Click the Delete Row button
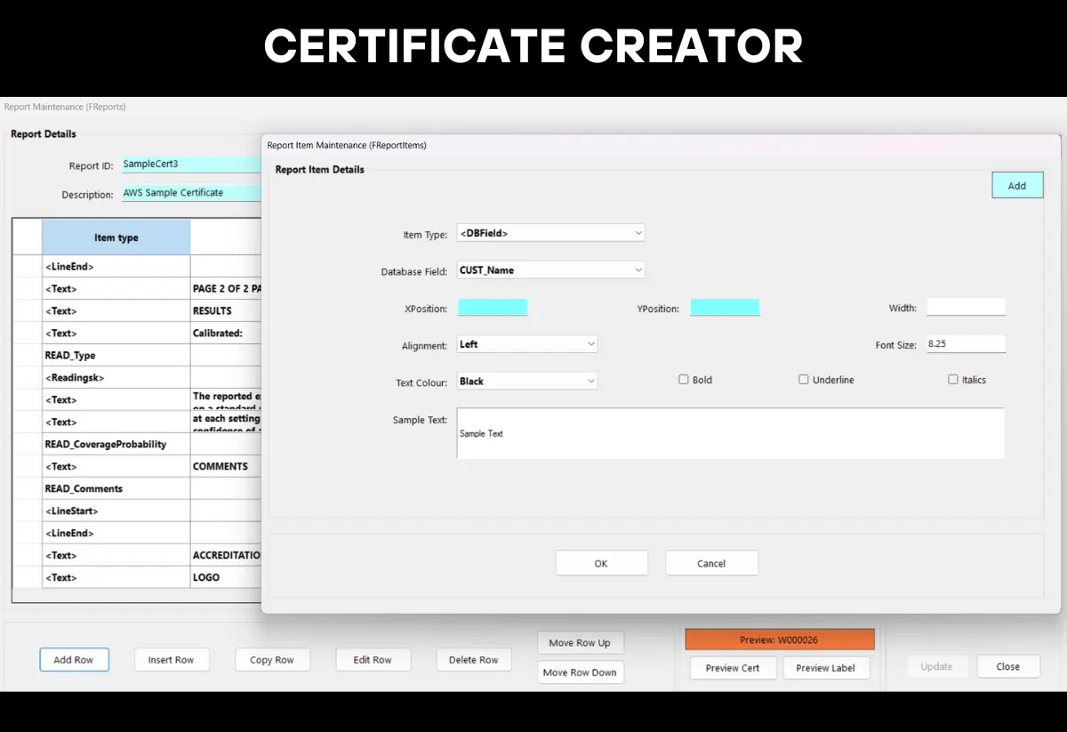Image resolution: width=1067 pixels, height=732 pixels. click(x=473, y=659)
